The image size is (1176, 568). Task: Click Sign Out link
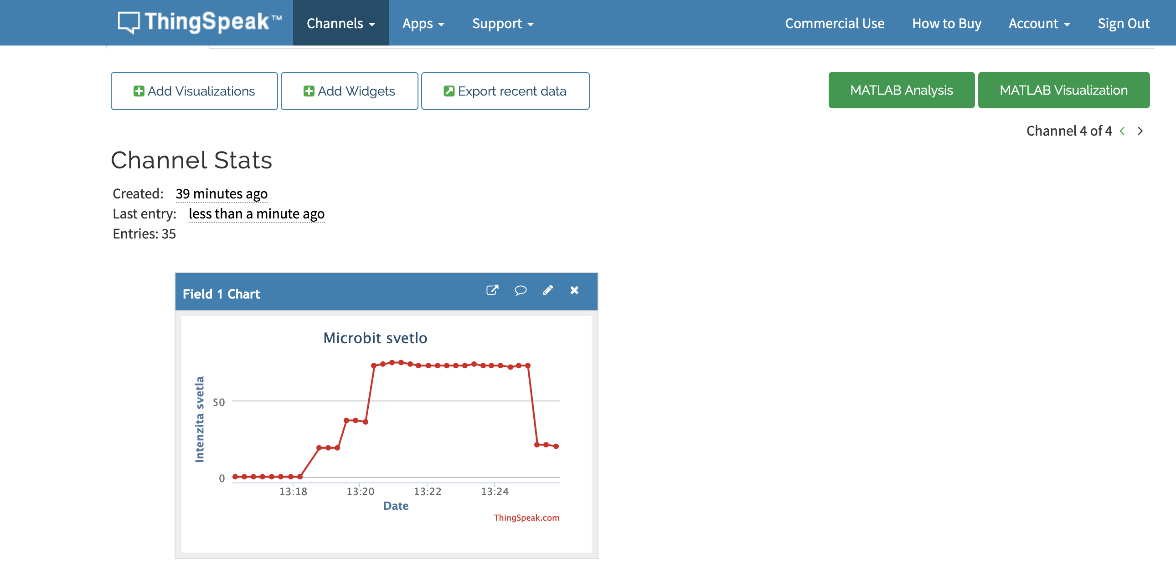click(1123, 23)
